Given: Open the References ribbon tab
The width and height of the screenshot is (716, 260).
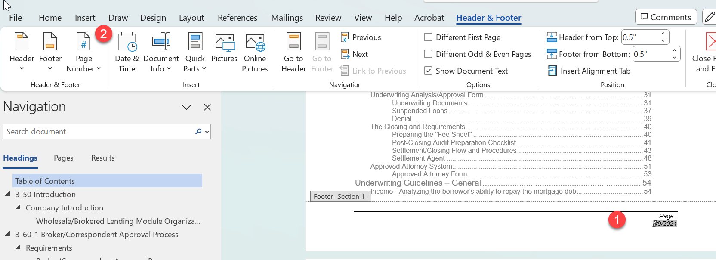Looking at the screenshot, I should pos(238,18).
